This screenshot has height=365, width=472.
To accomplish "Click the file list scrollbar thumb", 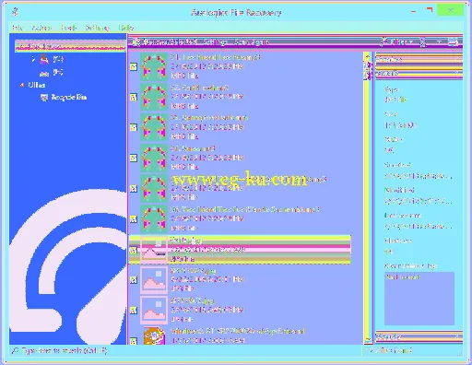I will [x=368, y=71].
